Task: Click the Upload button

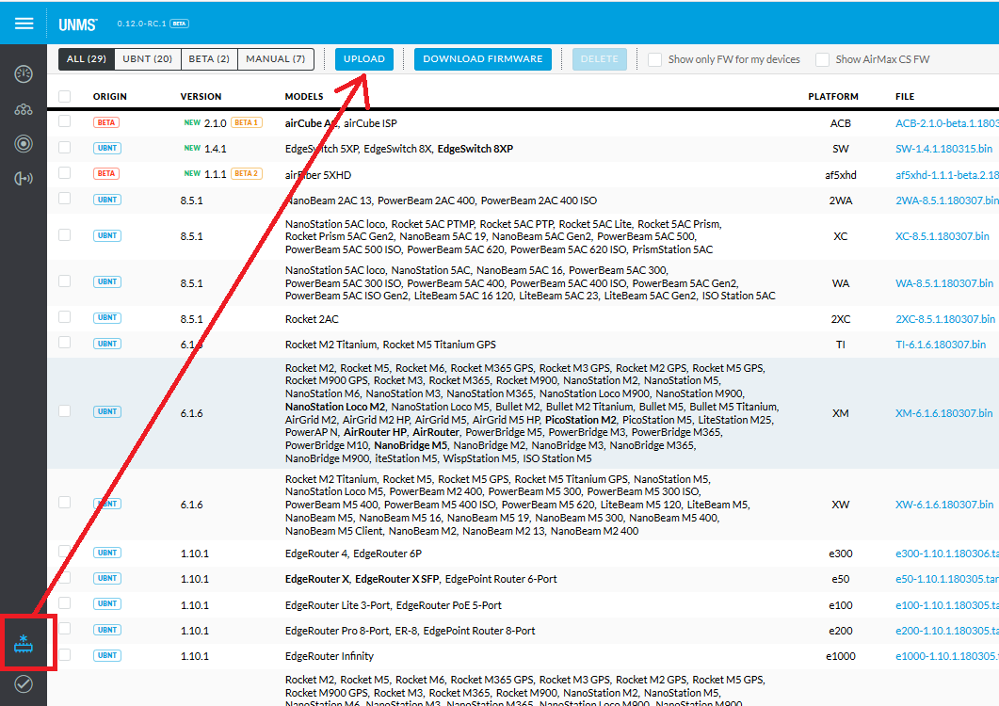Action: click(x=364, y=59)
